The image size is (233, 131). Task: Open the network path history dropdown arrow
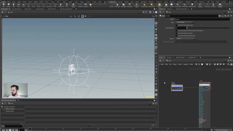point(225,61)
